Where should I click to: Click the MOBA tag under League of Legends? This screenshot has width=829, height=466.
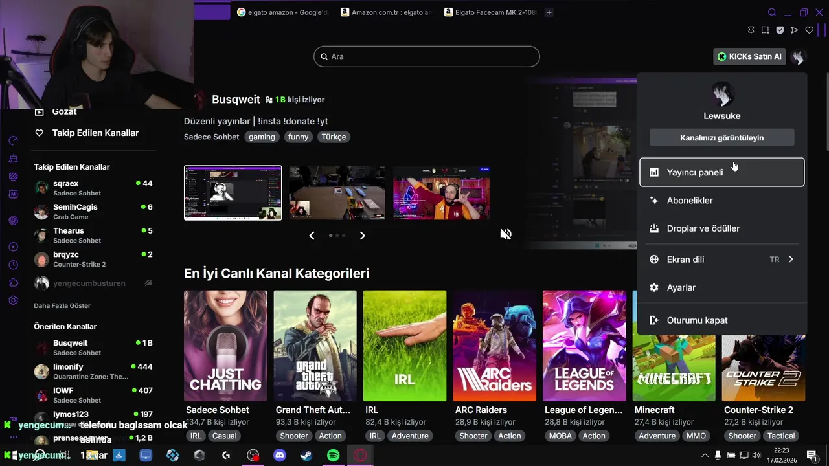(x=560, y=436)
